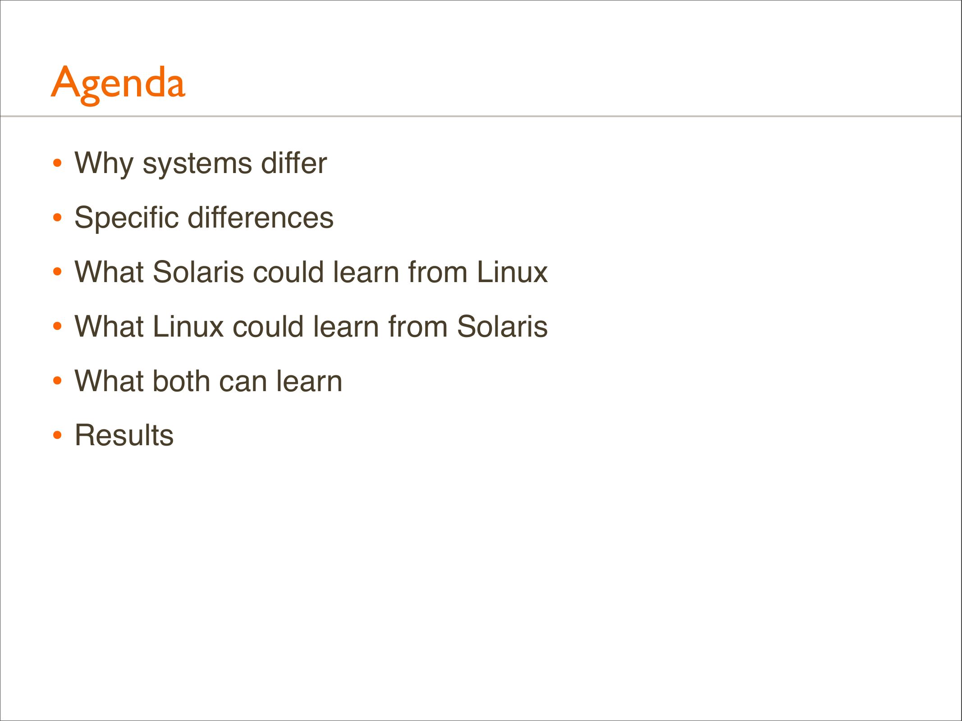Click the word "Linux" ending the third bullet
The width and height of the screenshot is (962, 721).
512,273
